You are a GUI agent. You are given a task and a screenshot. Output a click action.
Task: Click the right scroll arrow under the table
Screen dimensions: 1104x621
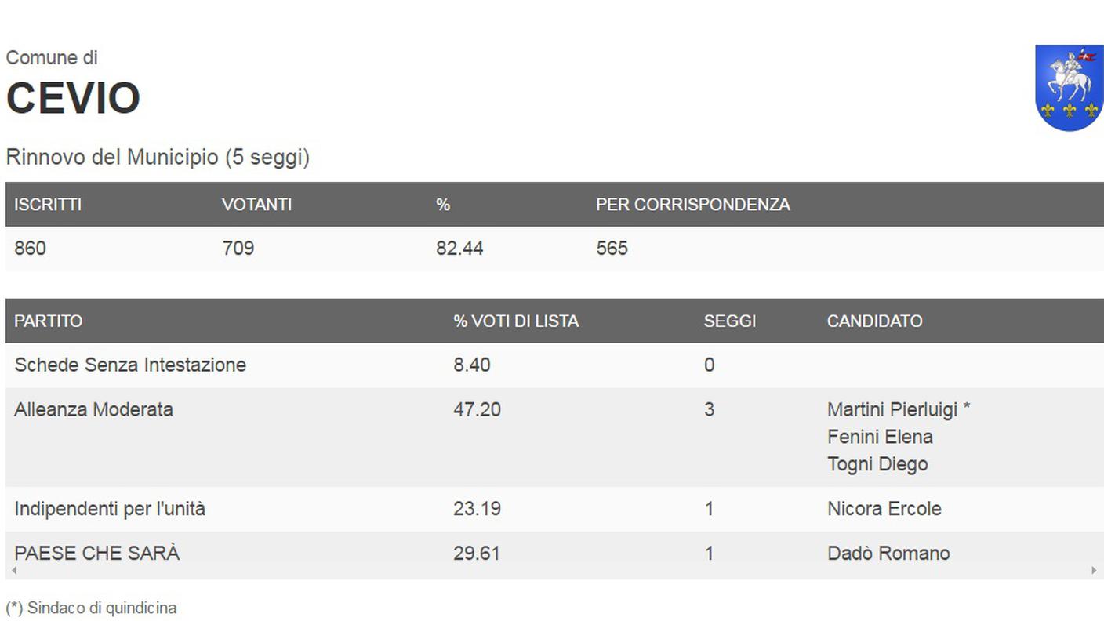(x=1094, y=570)
